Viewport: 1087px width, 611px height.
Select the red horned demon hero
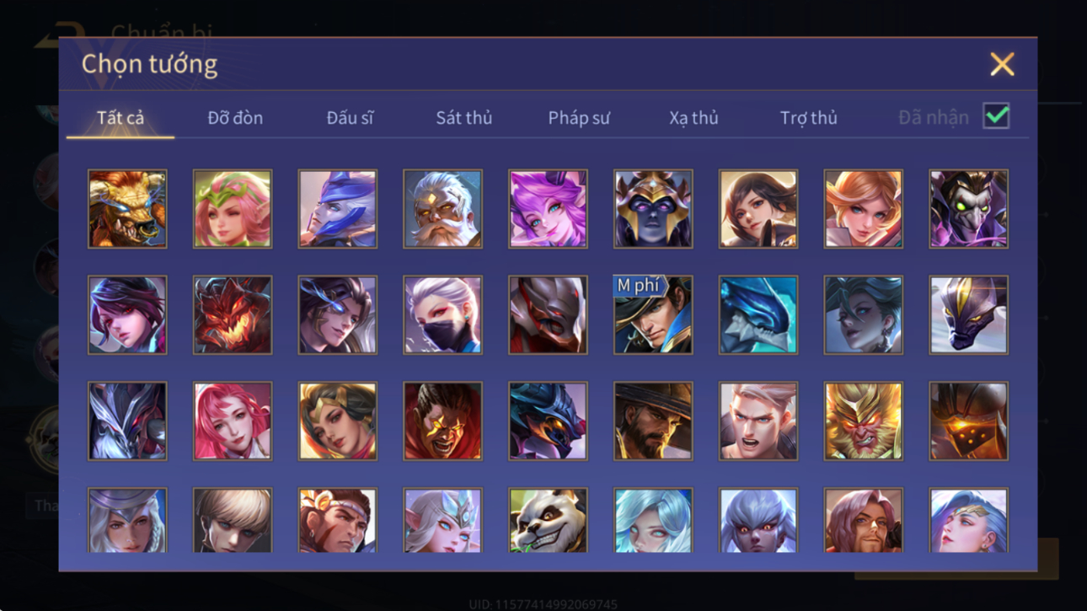[x=233, y=314]
